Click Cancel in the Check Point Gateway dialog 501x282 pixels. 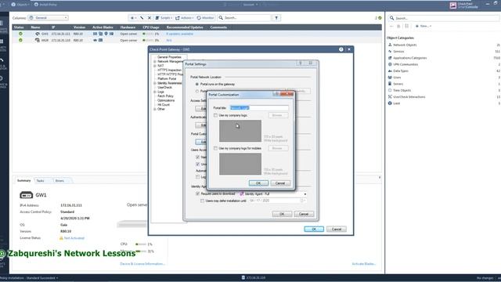pos(337,230)
